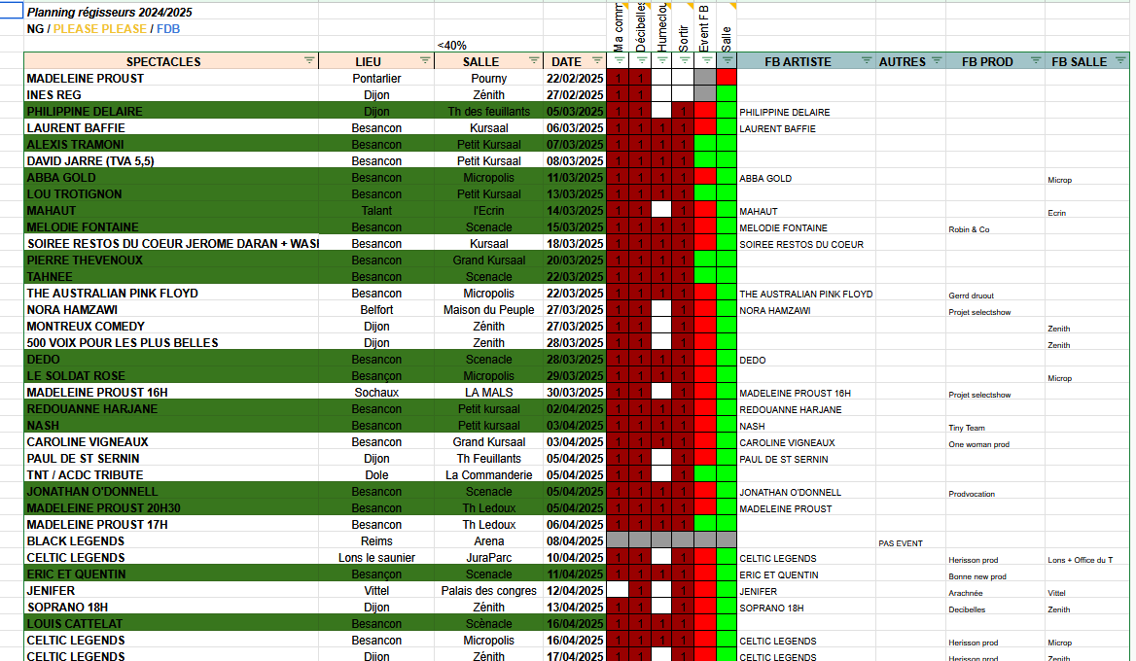Select the 'MADELEINE PROUST 17H' cell
The image size is (1136, 661).
(171, 524)
